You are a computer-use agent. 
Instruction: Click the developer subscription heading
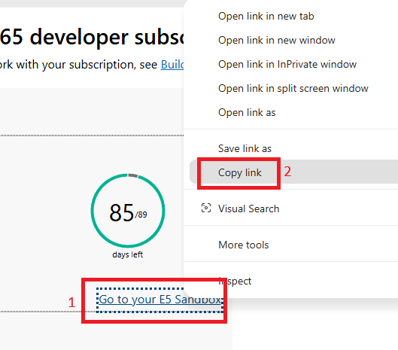[92, 37]
